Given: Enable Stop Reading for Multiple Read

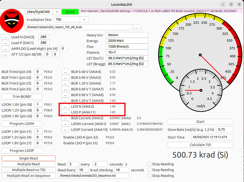Looking at the screenshot, I should pos(149,164).
